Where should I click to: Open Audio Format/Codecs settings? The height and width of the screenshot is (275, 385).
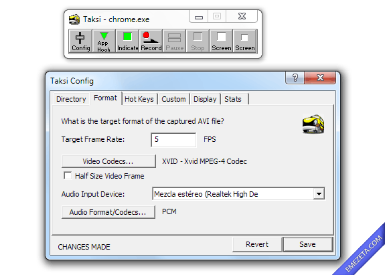pos(108,212)
